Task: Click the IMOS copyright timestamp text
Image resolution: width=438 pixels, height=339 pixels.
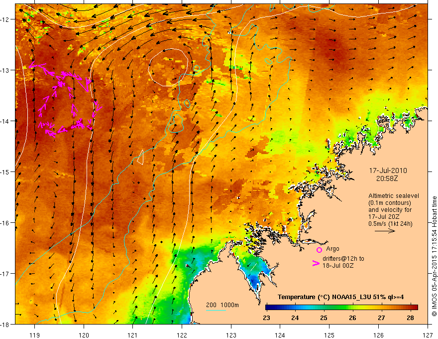Action: [435, 256]
